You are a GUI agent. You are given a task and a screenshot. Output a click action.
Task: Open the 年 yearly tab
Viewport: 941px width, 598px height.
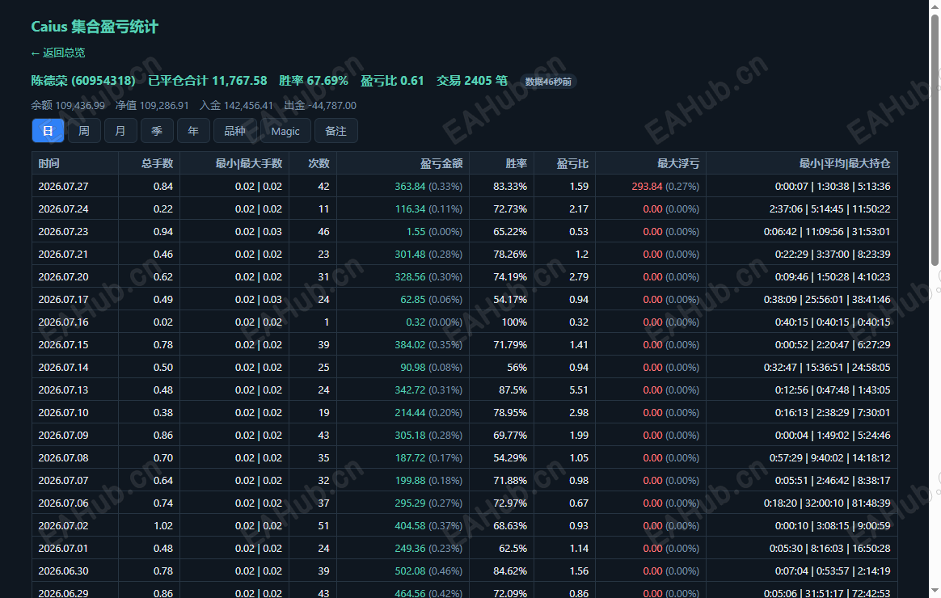pos(193,131)
